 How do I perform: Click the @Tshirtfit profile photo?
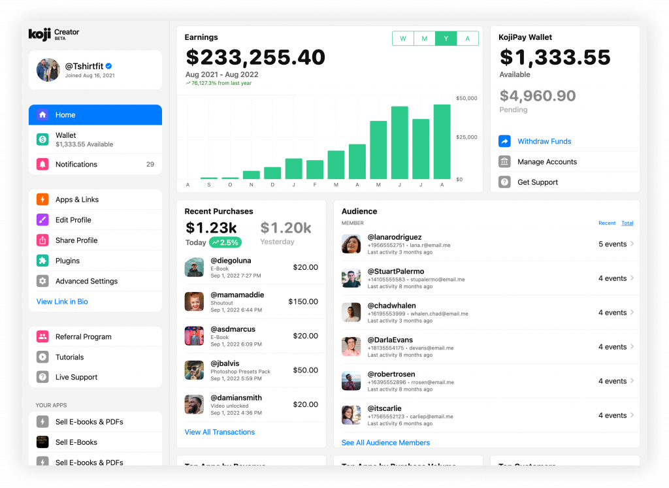coord(48,70)
